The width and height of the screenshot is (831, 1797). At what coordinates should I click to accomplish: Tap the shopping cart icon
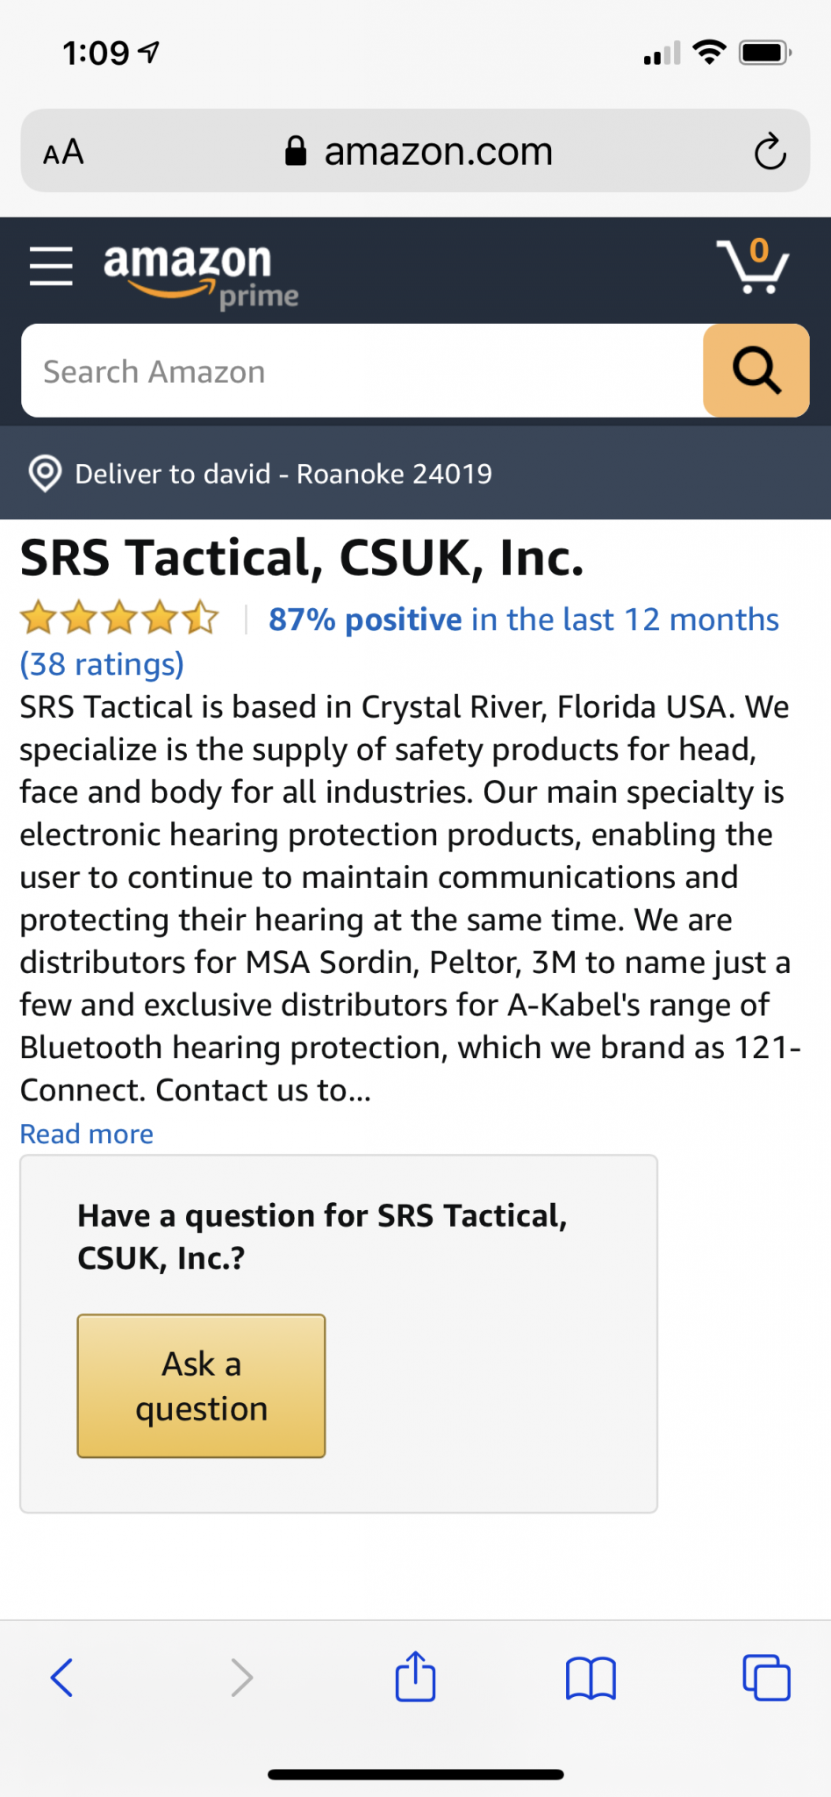pyautogui.click(x=753, y=266)
